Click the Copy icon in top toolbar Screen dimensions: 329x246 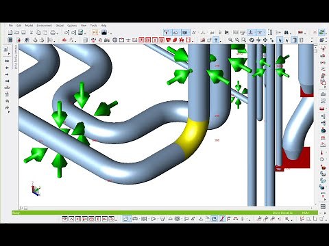38,33
